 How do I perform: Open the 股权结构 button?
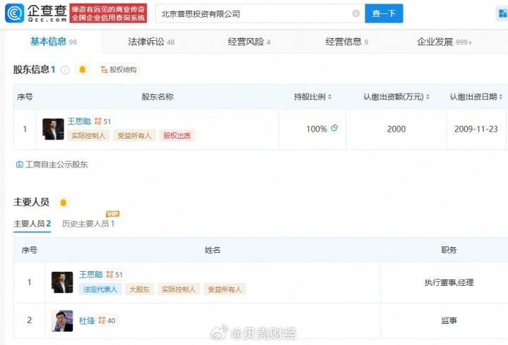point(119,70)
